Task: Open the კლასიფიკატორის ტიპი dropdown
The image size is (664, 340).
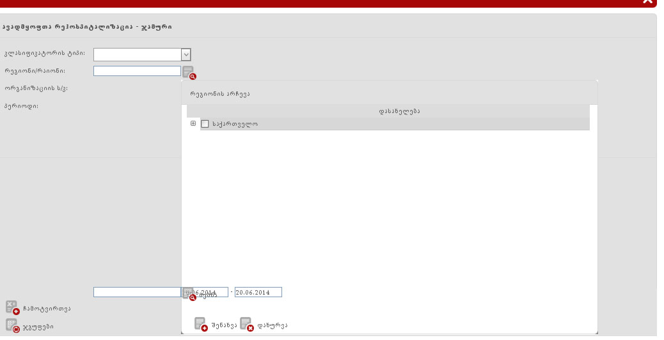Action: 186,55
